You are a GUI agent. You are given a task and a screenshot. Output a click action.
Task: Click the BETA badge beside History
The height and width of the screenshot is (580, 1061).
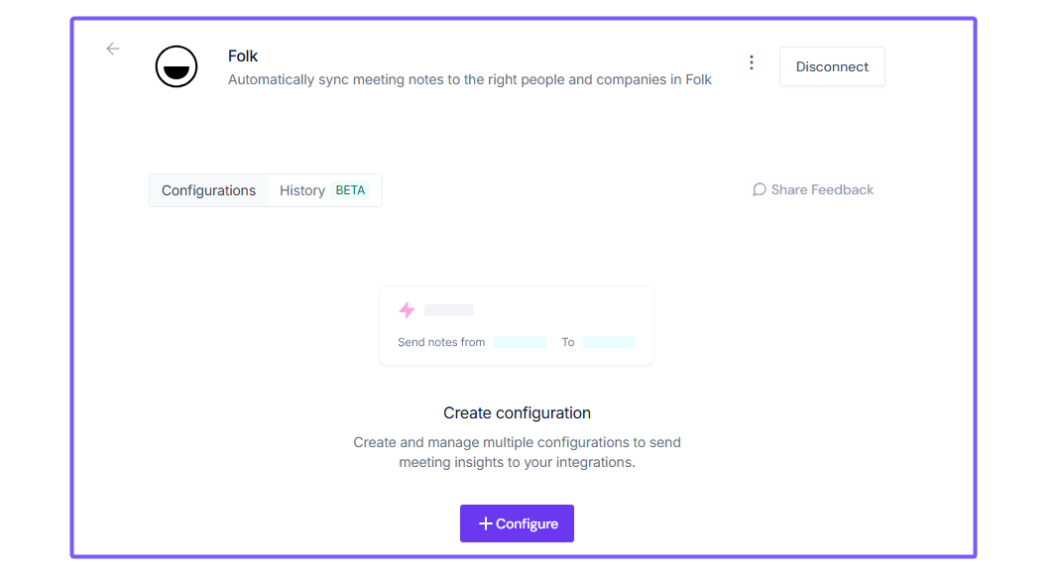point(350,190)
